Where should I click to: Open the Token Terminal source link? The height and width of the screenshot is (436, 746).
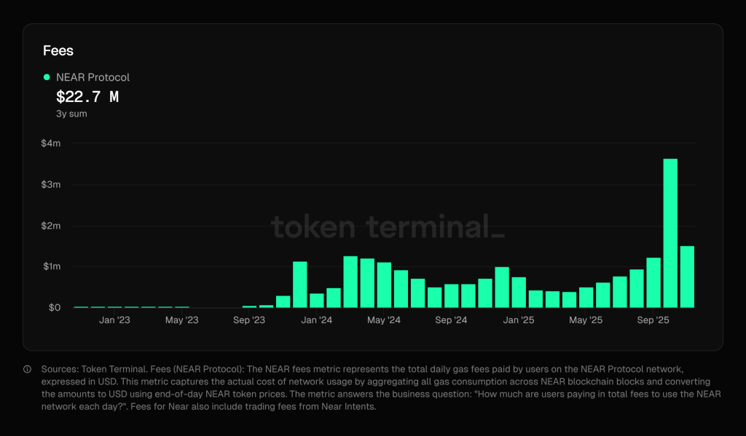101,368
